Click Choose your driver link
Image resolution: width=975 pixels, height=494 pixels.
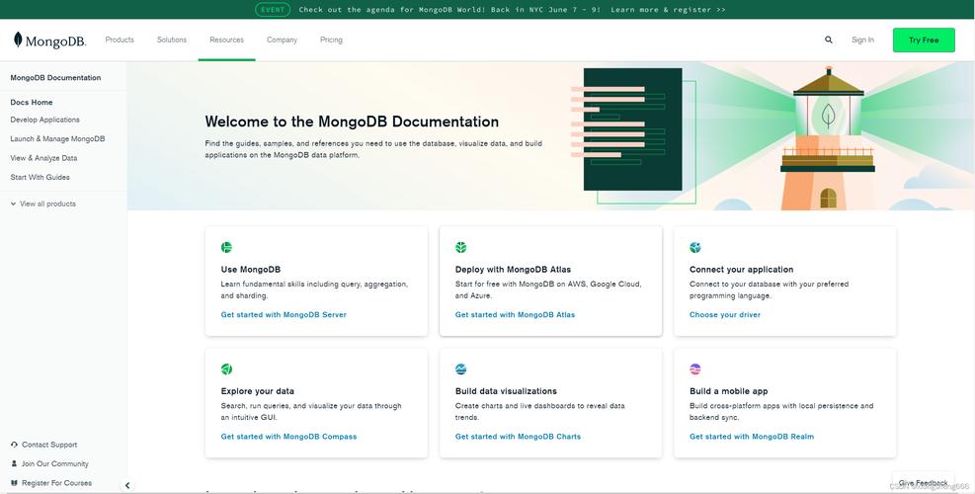point(724,315)
